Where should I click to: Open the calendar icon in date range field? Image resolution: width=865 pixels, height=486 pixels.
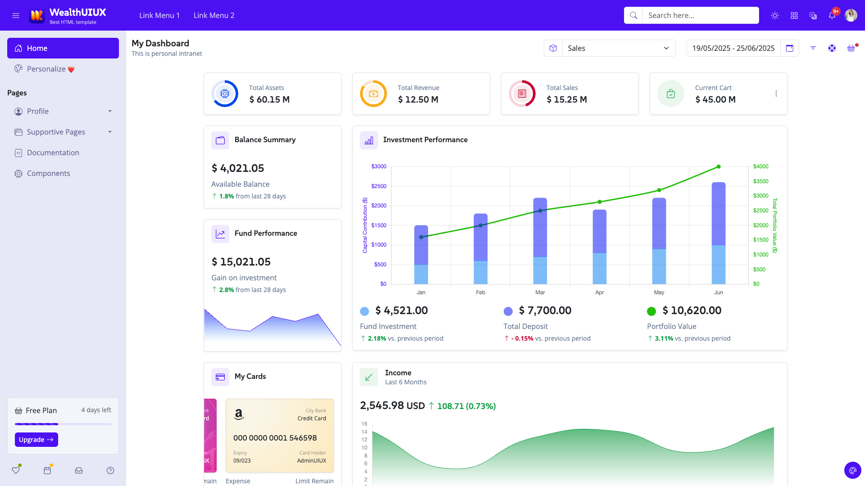click(x=790, y=48)
